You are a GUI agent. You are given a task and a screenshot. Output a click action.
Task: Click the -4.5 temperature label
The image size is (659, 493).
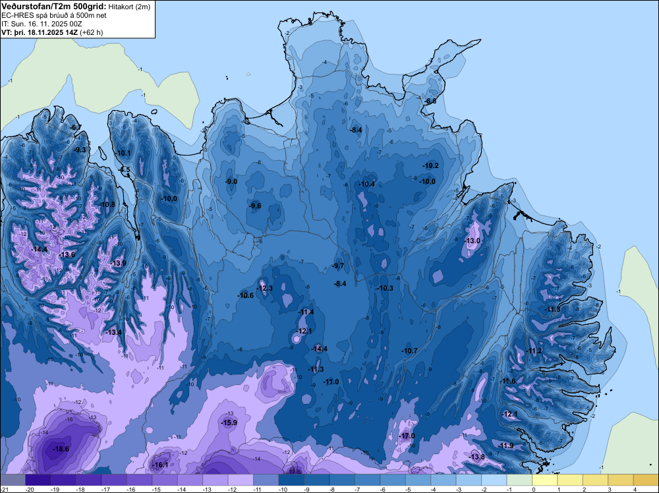pyautogui.click(x=125, y=170)
